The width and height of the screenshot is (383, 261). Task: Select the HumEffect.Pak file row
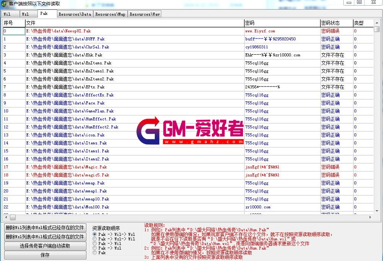point(188,119)
